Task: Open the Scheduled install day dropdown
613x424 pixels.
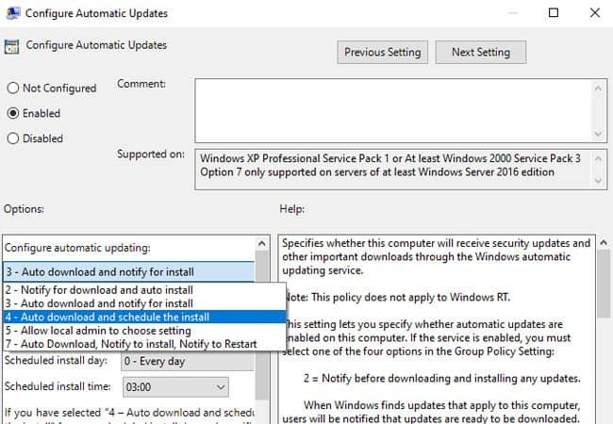Action: [x=189, y=361]
